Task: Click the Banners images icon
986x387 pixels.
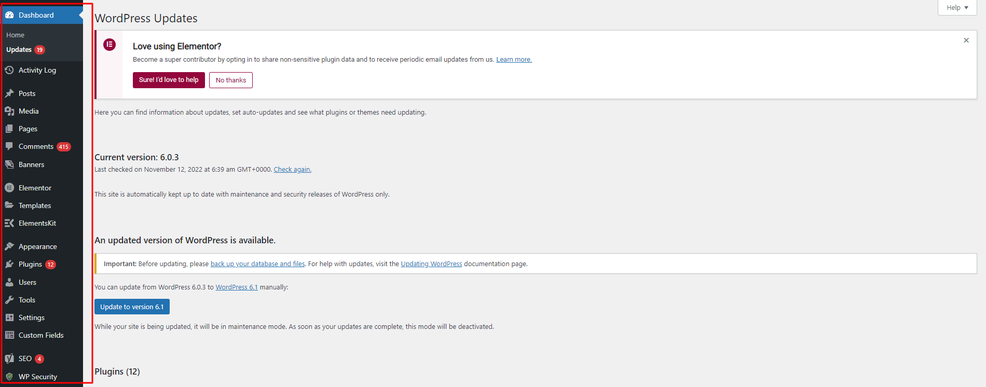Action: 9,164
